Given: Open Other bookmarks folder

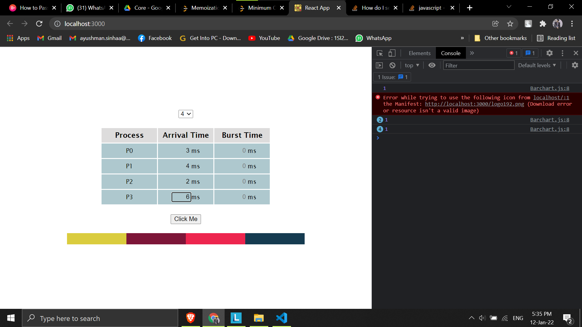Looking at the screenshot, I should (500, 38).
